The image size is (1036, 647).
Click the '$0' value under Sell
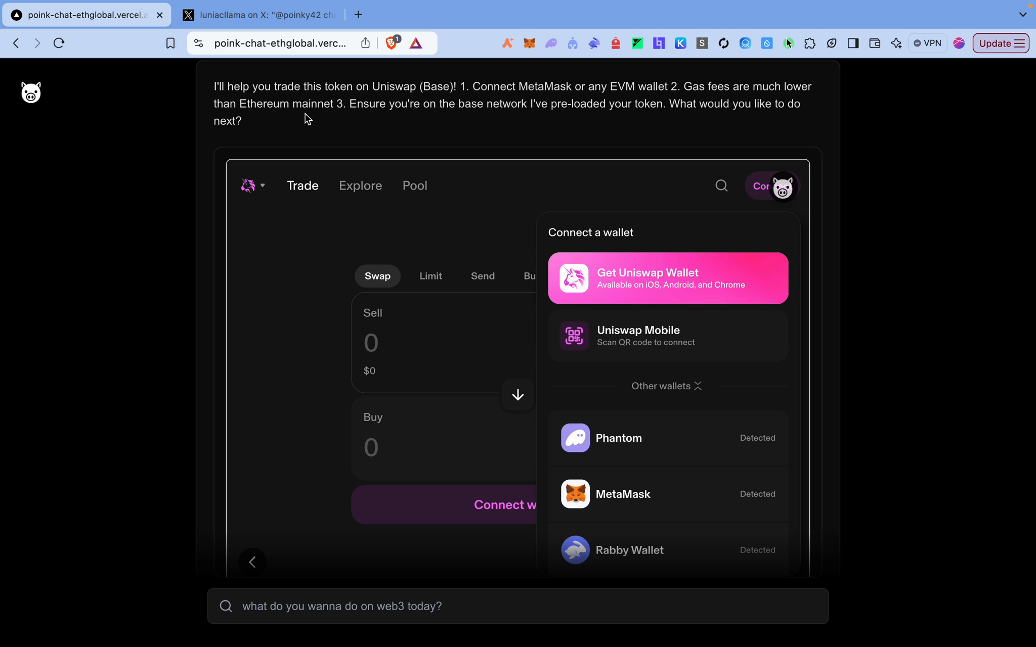[x=369, y=371]
